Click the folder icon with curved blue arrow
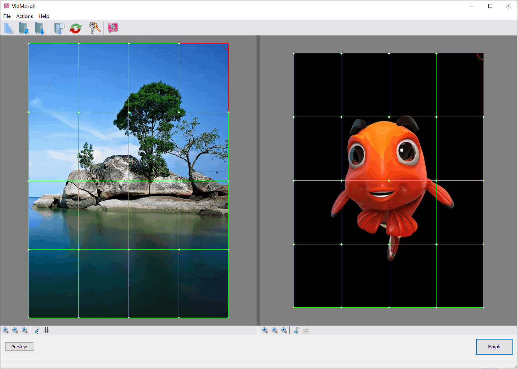 click(24, 28)
